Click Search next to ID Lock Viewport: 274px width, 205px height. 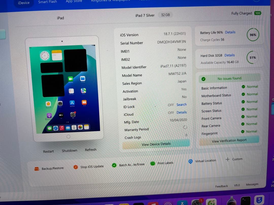click(x=181, y=105)
